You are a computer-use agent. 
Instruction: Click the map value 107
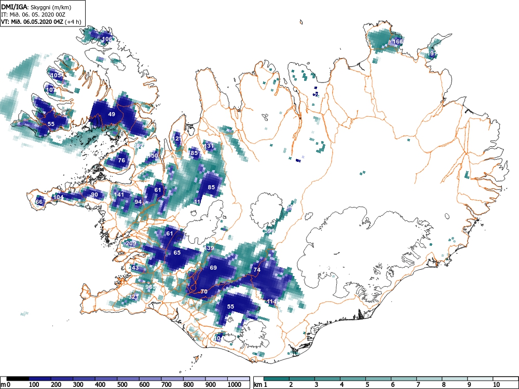[51, 90]
